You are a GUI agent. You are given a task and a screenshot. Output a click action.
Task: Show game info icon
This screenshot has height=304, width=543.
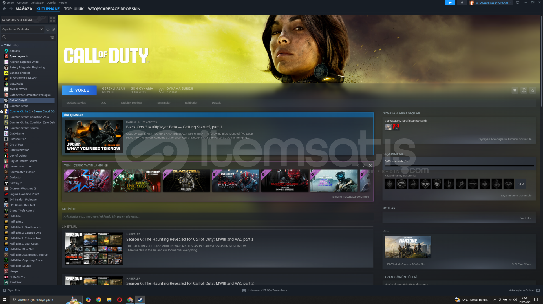524,90
